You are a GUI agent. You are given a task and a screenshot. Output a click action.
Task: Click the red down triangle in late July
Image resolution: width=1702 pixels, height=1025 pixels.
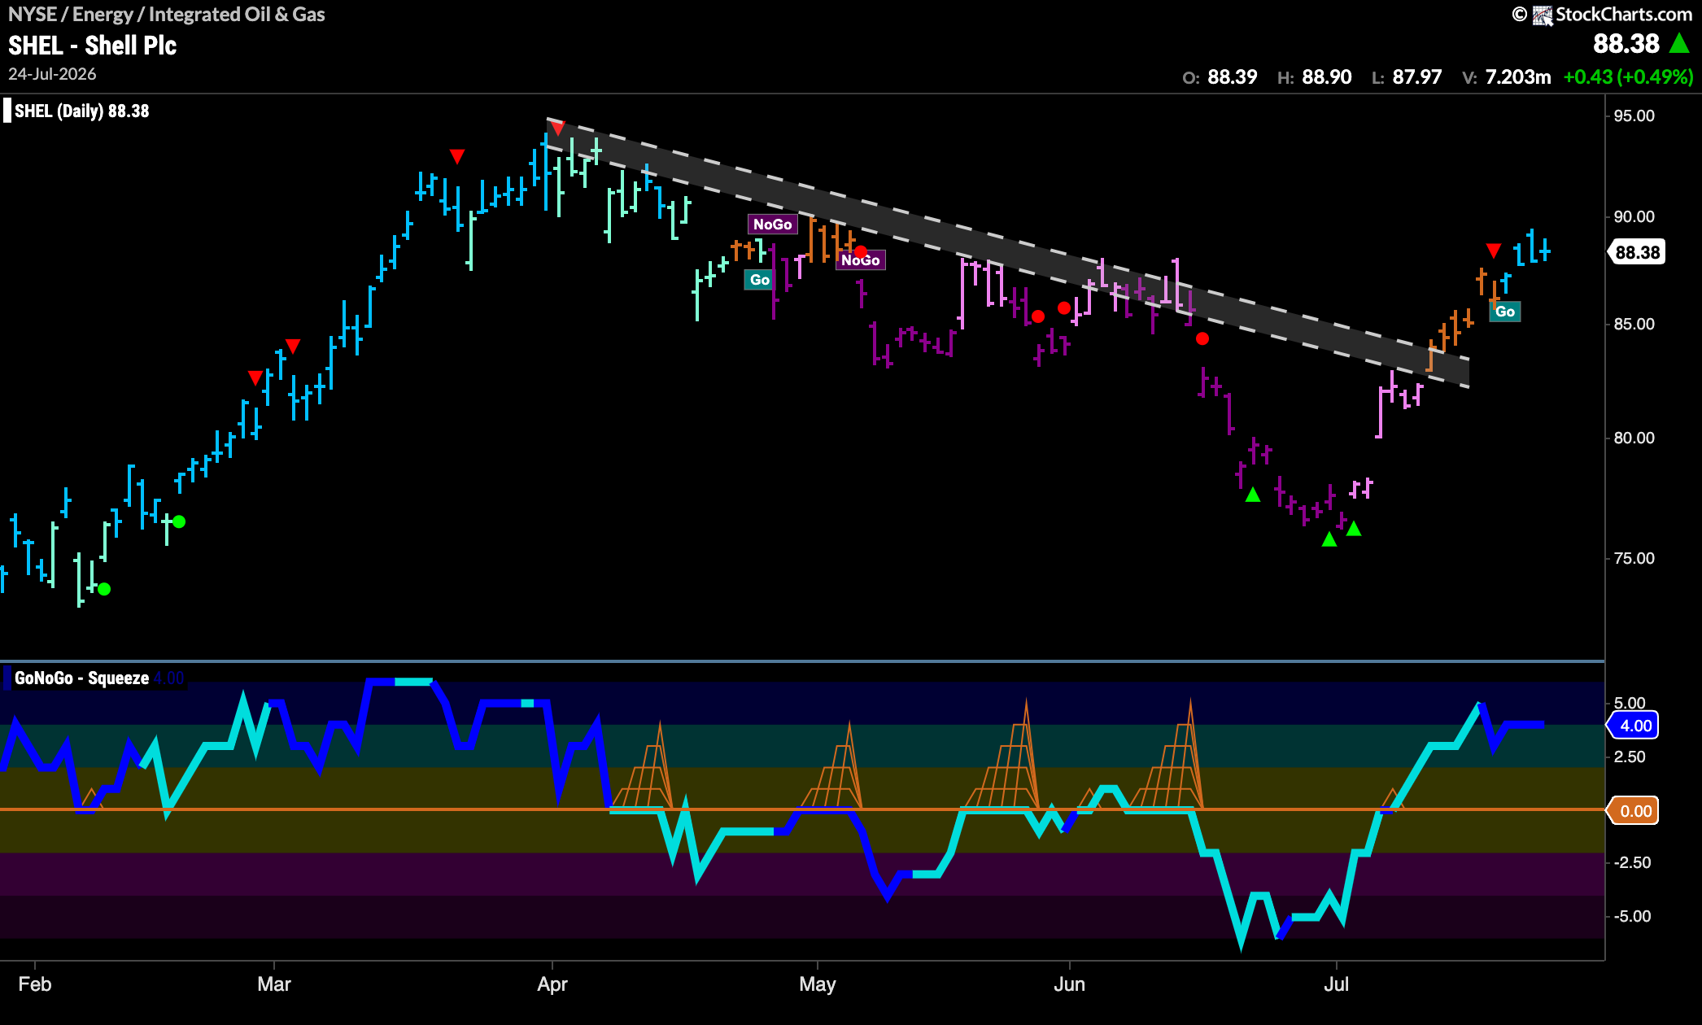click(1493, 250)
